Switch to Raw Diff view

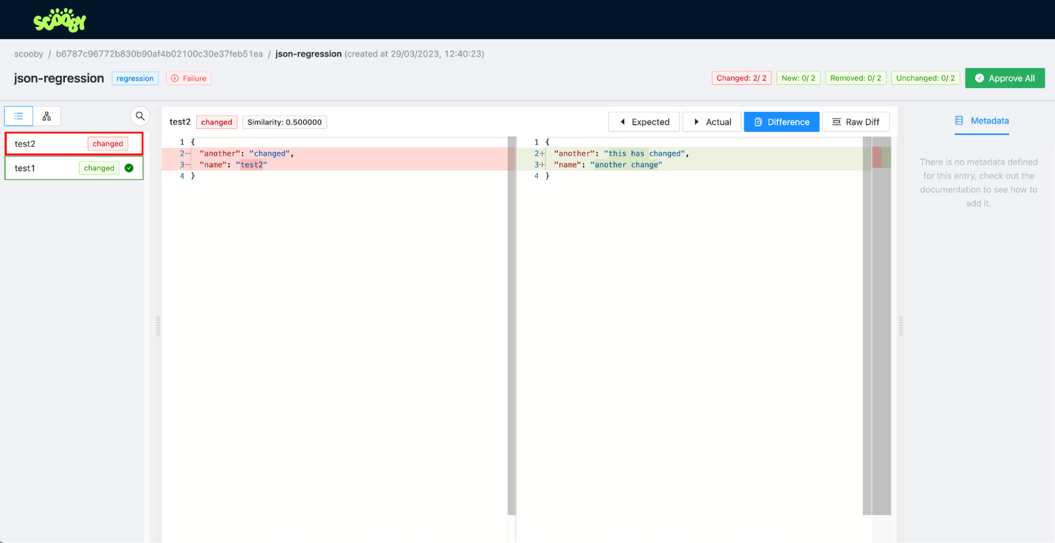coord(856,122)
